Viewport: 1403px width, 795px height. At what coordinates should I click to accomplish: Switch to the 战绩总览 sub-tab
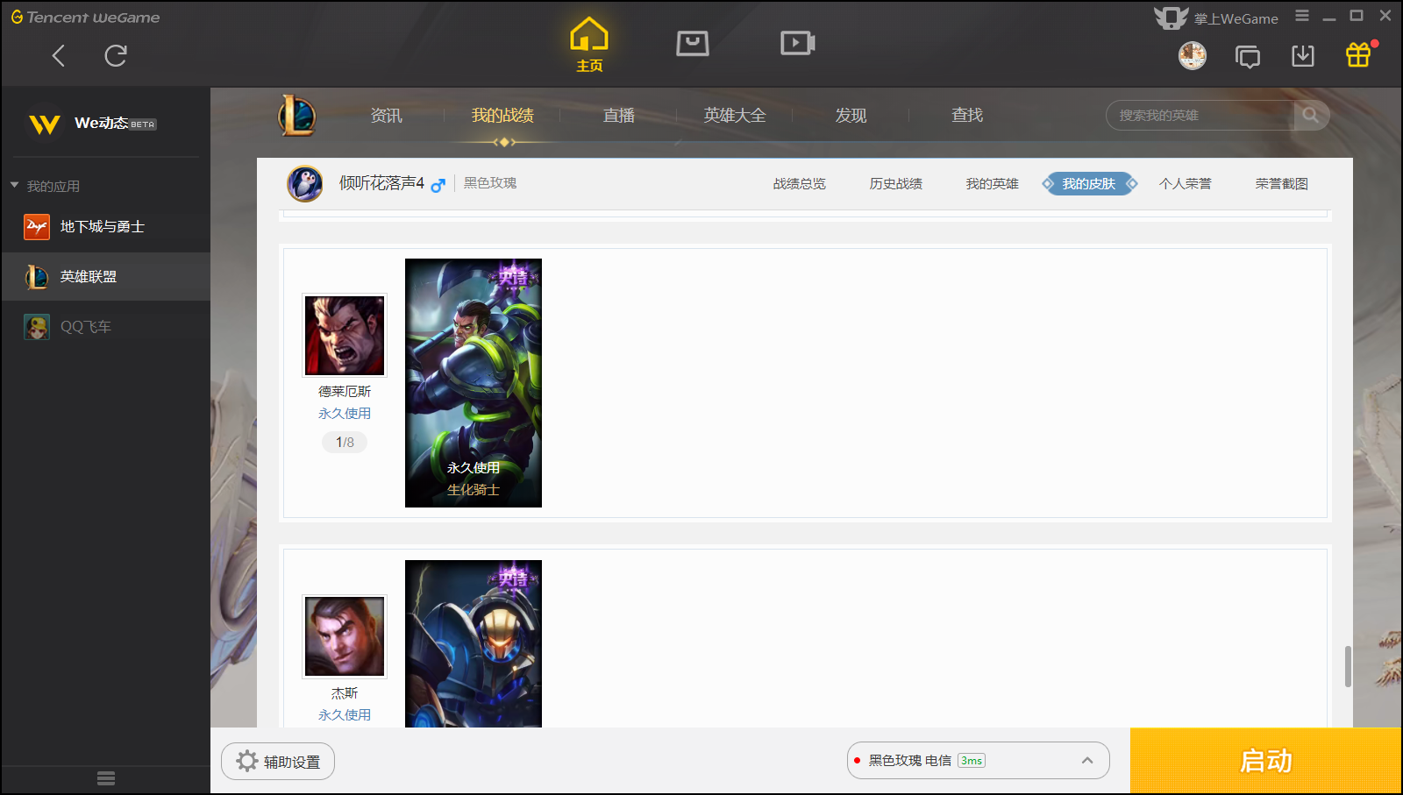pos(800,184)
